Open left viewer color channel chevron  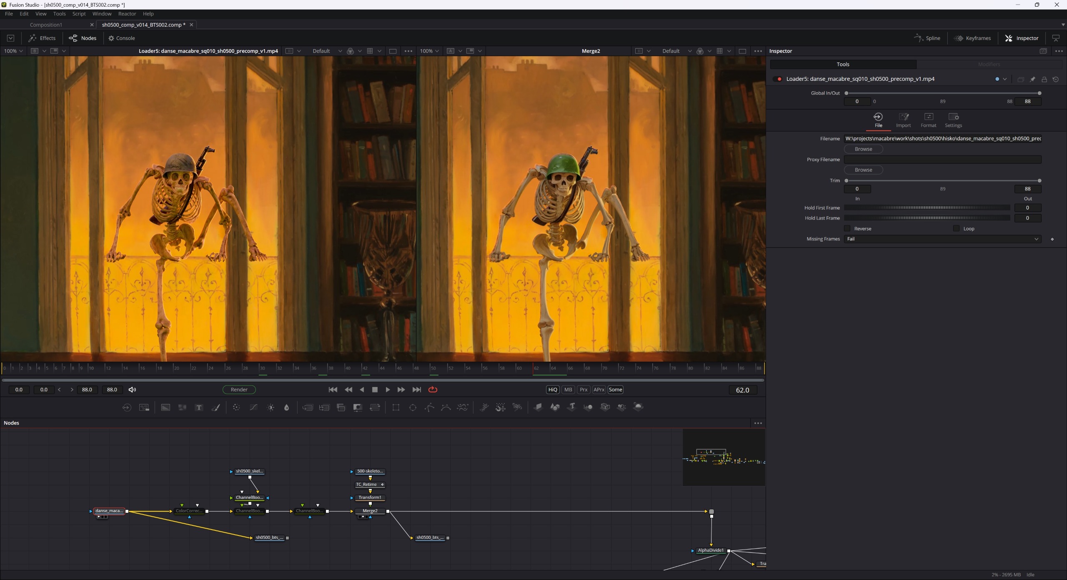pos(360,51)
